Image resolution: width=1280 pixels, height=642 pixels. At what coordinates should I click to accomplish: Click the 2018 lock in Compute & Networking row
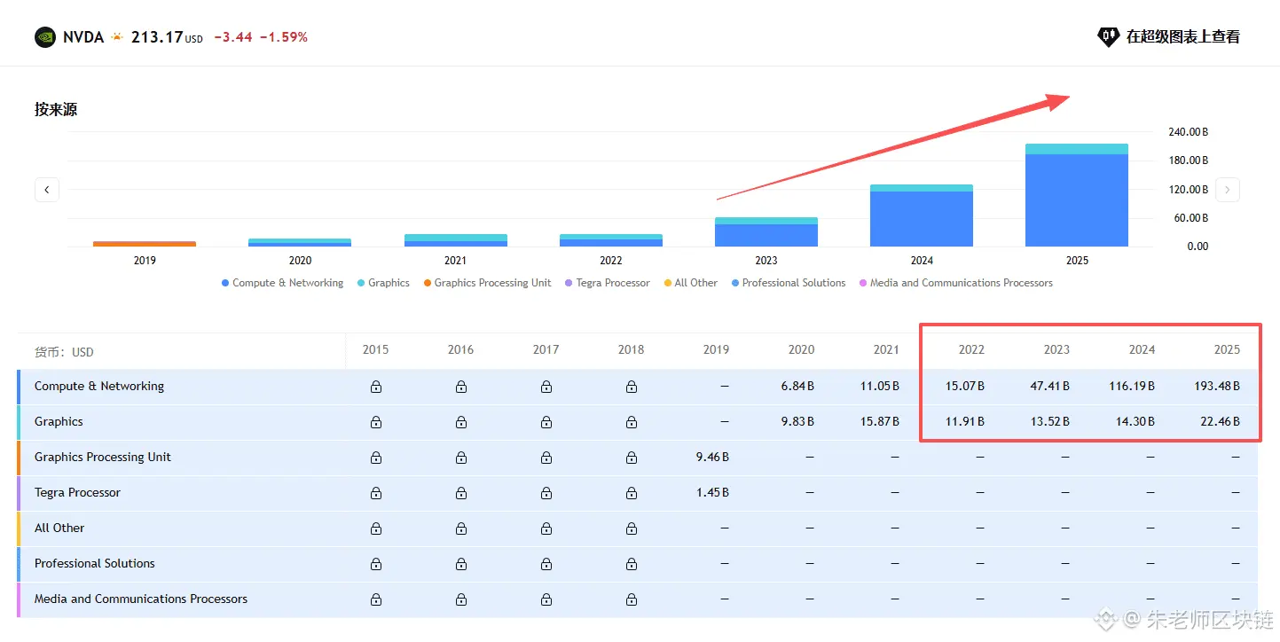tap(632, 387)
